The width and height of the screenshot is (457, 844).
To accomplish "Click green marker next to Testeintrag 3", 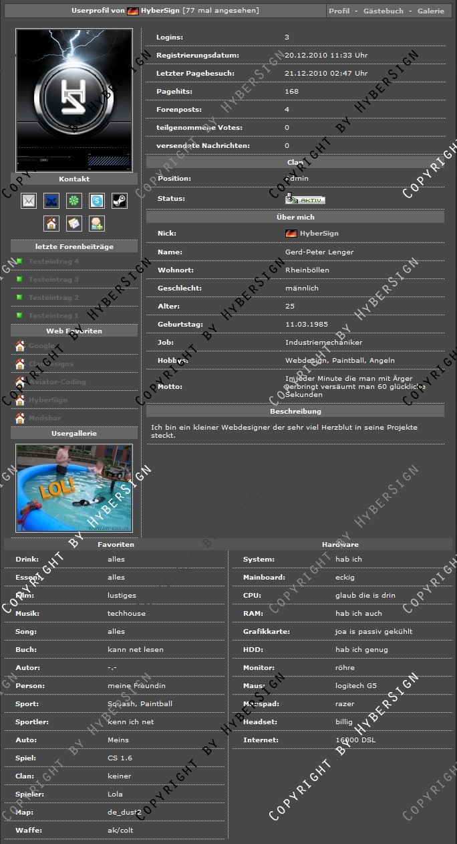I will click(x=20, y=279).
